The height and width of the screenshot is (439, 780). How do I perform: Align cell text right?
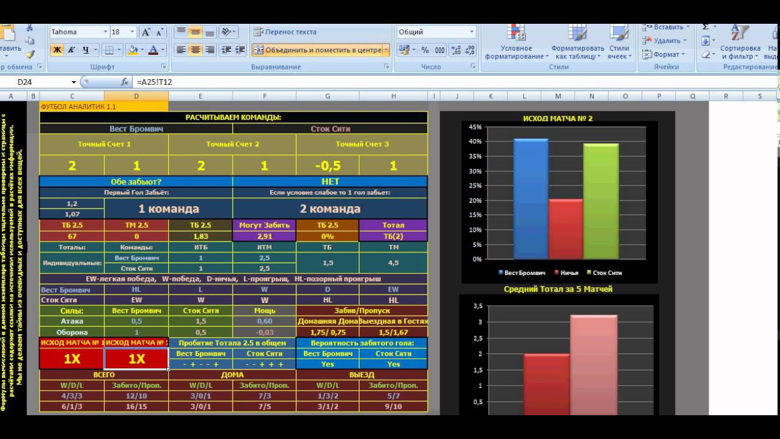click(x=210, y=50)
